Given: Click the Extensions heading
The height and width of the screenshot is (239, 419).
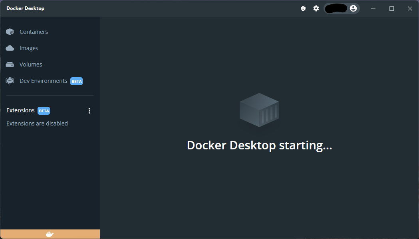Looking at the screenshot, I should (x=21, y=110).
